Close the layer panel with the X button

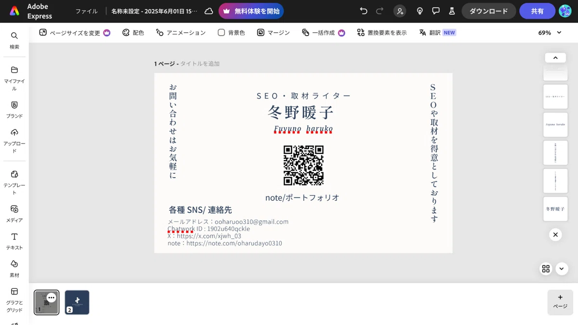point(555,234)
